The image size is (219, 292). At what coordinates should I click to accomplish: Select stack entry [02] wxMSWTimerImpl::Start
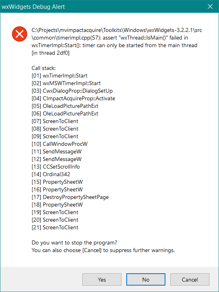coord(66,83)
